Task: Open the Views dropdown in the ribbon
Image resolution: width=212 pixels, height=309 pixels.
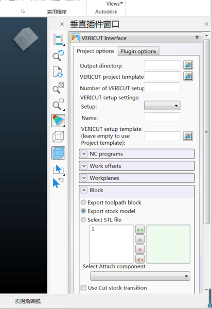Action: (115, 4)
